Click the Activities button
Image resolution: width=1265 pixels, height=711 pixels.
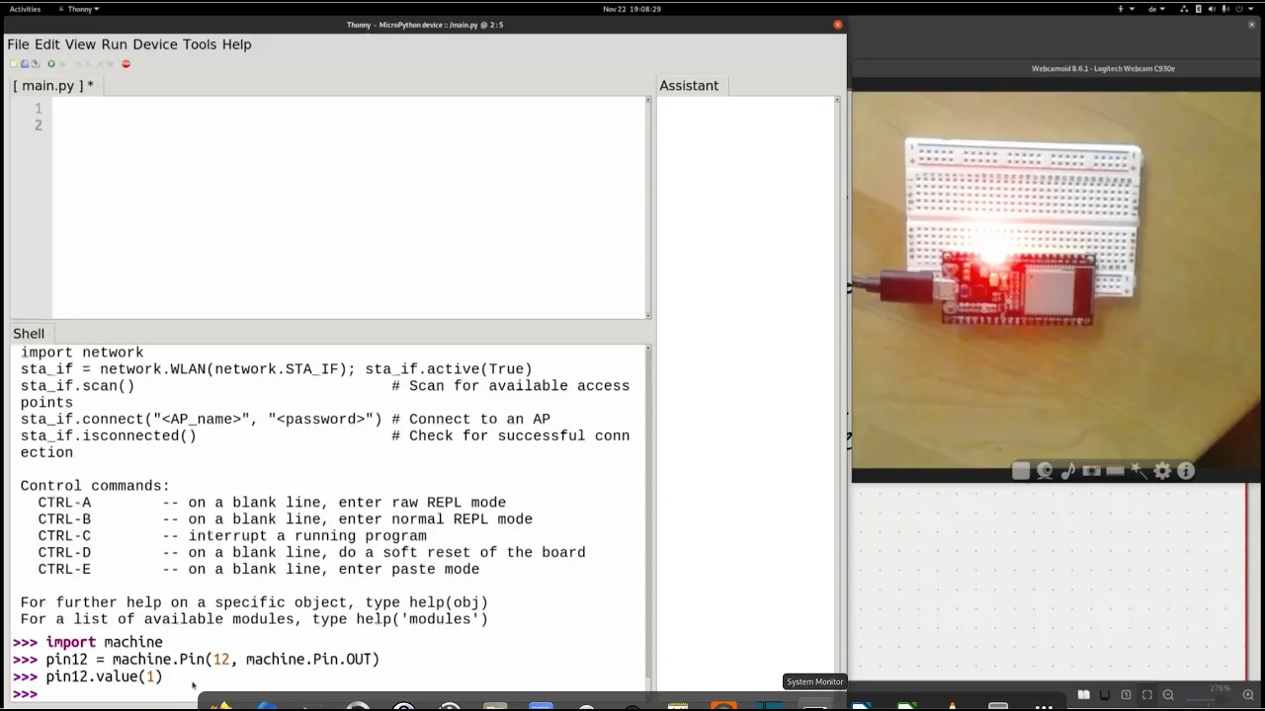coord(25,9)
